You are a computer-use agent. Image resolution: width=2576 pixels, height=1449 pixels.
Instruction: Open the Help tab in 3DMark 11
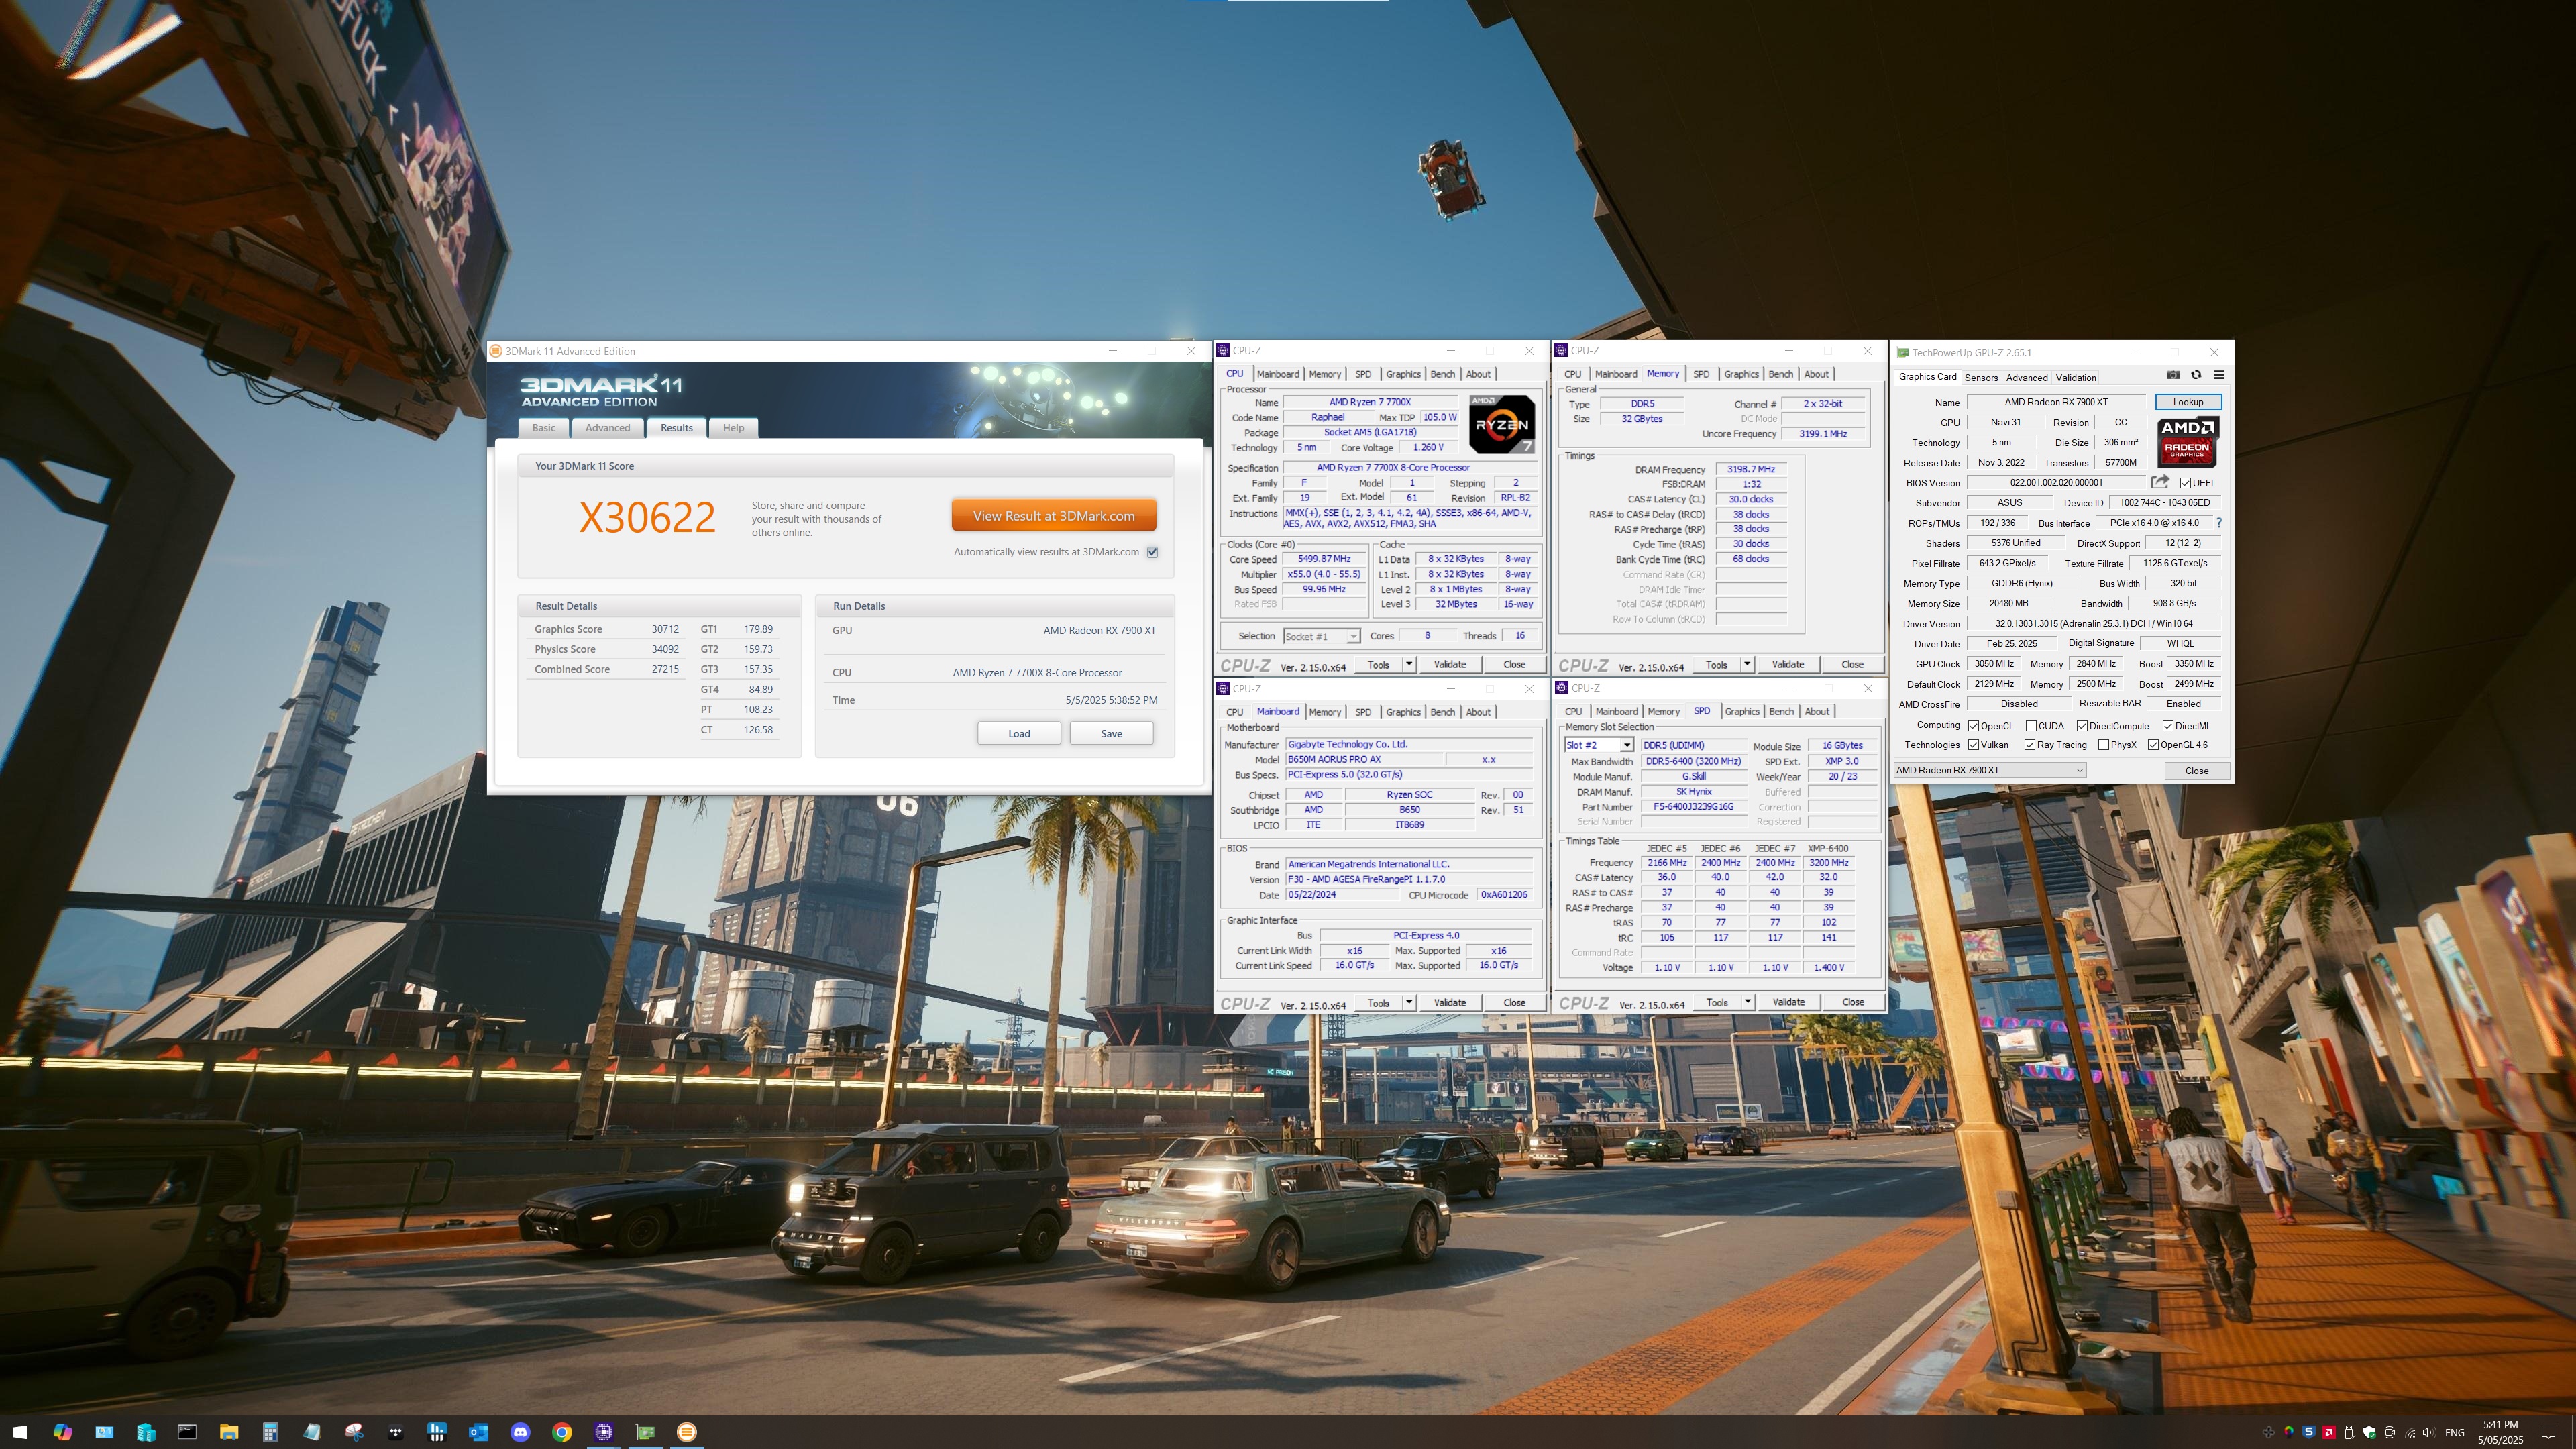point(733,428)
